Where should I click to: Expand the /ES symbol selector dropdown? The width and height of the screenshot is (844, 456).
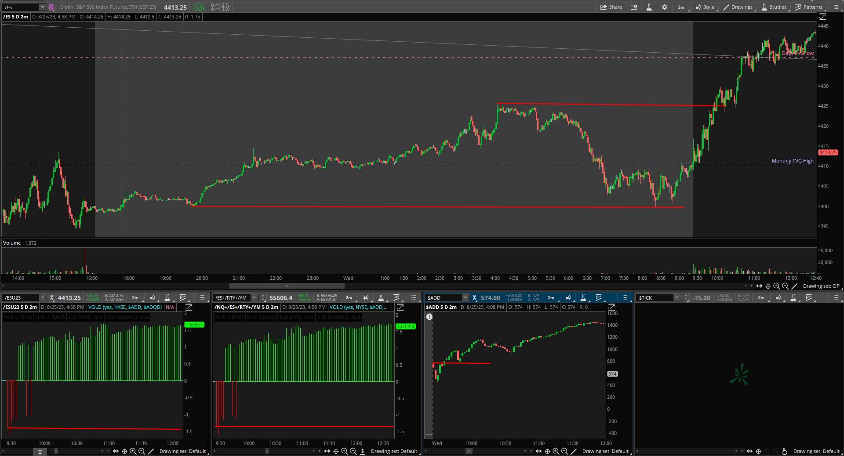43,7
